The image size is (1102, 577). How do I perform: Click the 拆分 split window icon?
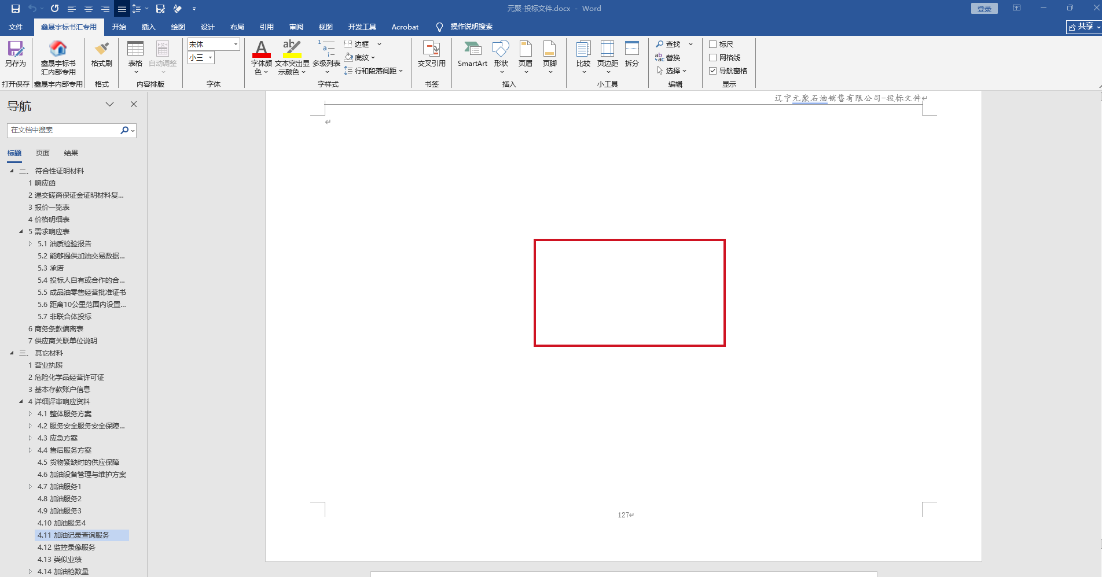632,54
